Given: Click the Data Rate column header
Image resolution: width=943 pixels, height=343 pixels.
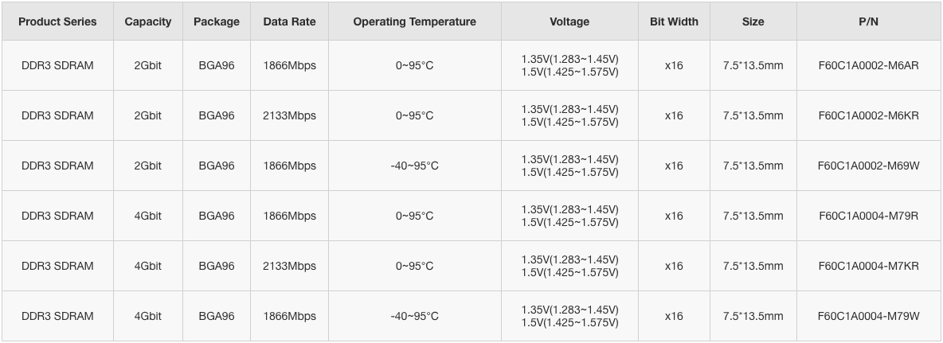Looking at the screenshot, I should click(289, 21).
